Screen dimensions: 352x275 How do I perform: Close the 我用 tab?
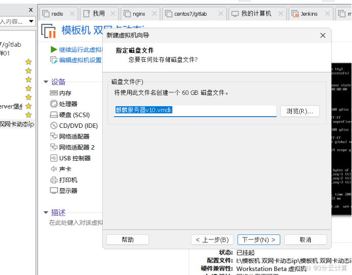pos(113,14)
